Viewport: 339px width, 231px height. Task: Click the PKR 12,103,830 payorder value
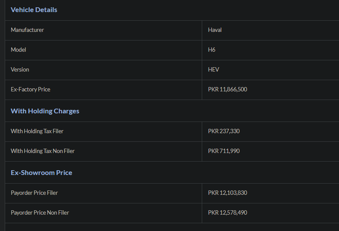pos(228,193)
